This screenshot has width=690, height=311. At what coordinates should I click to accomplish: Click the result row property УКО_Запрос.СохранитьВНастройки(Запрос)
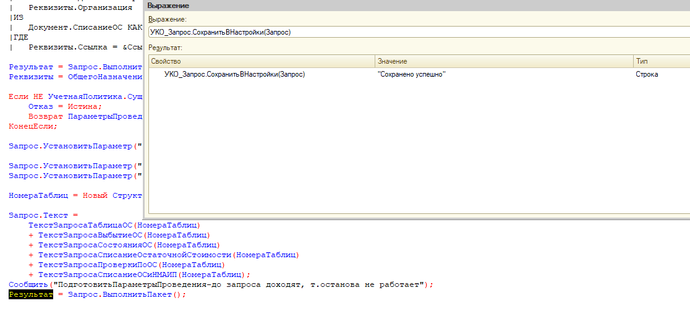coord(234,74)
